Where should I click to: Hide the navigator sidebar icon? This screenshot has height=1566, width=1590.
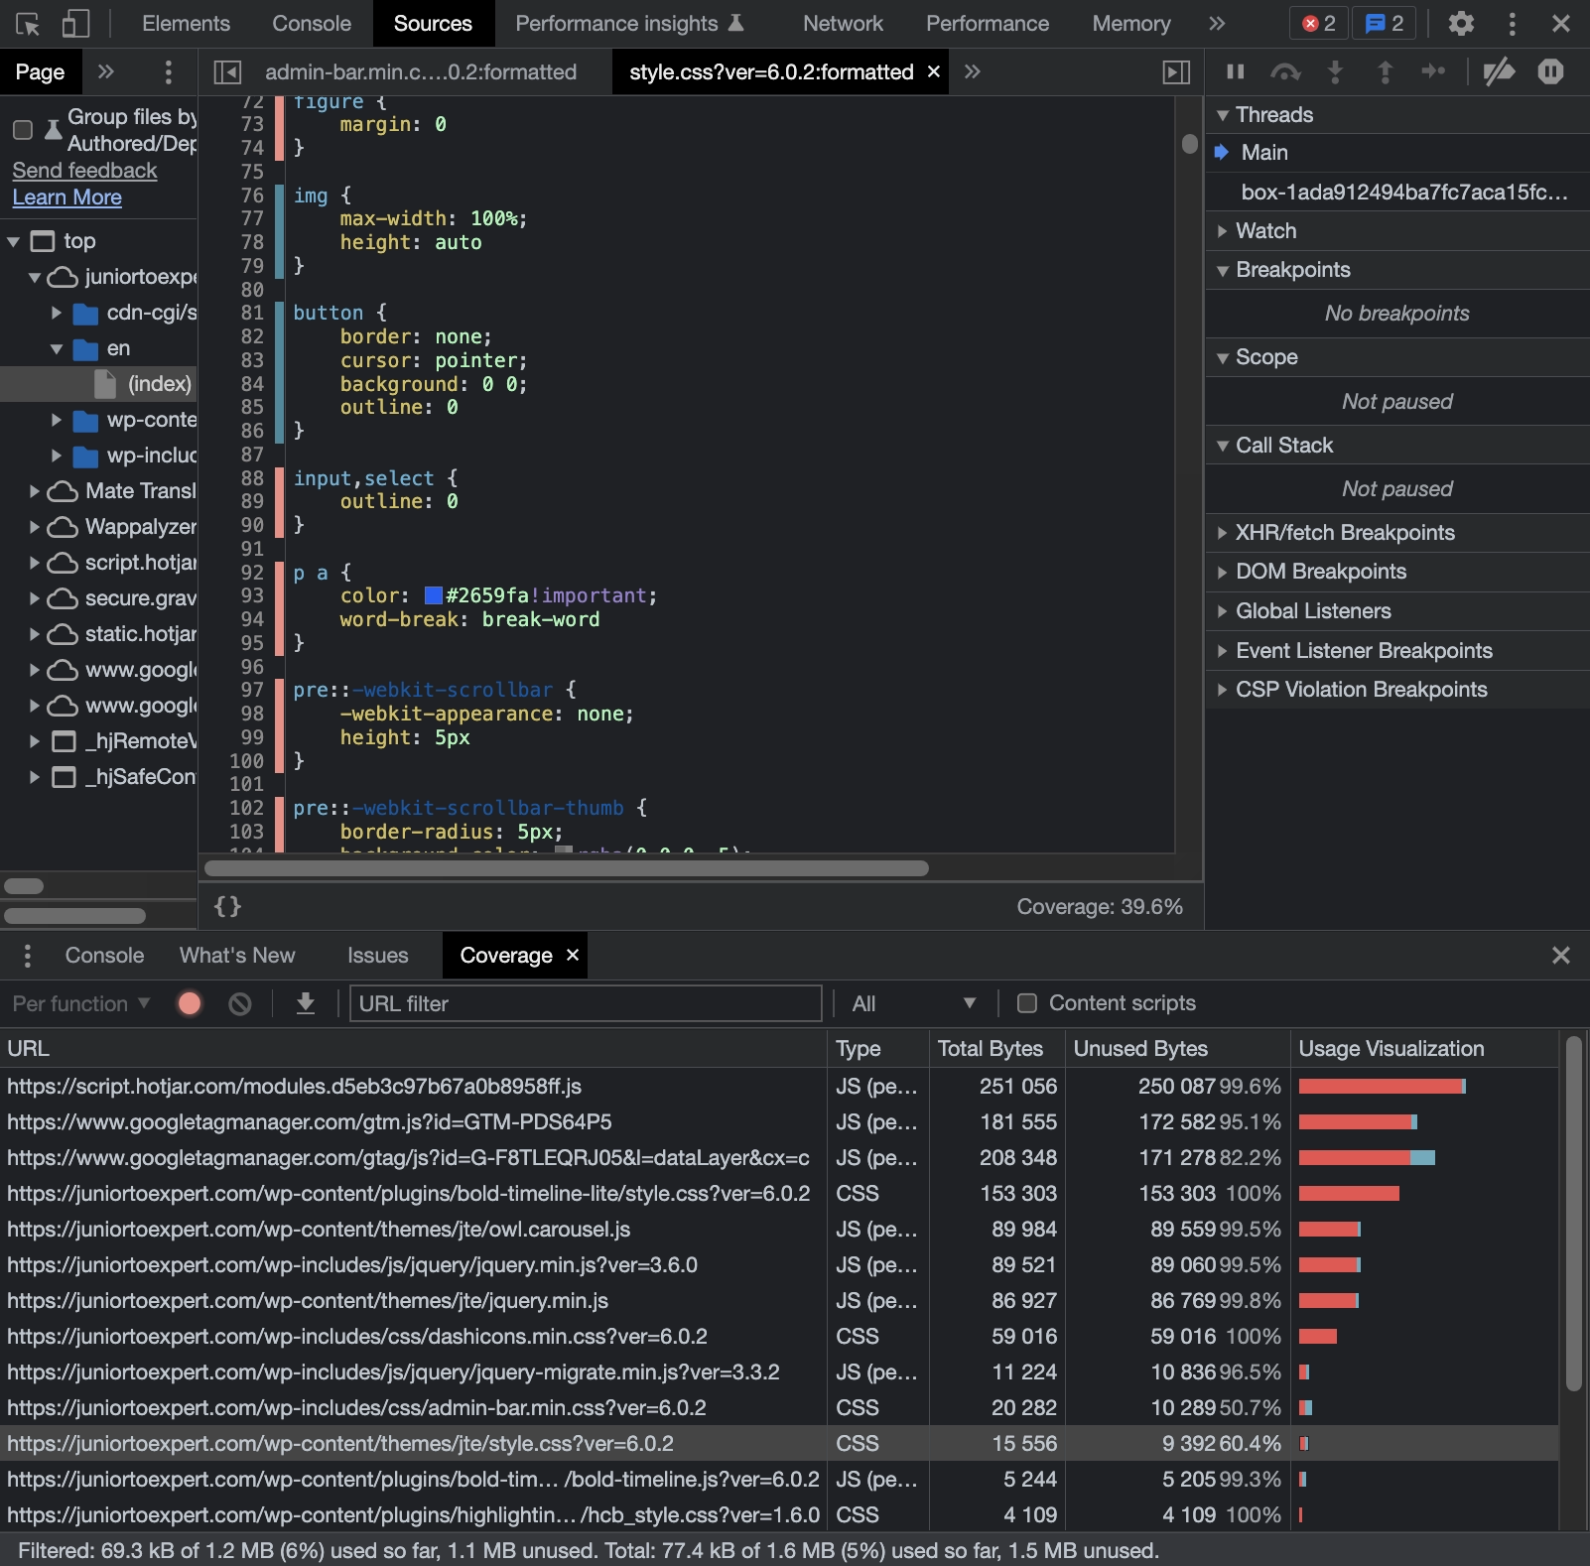pyautogui.click(x=227, y=71)
